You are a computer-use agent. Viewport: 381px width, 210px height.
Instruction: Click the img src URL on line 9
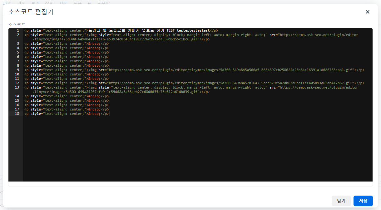(231, 70)
